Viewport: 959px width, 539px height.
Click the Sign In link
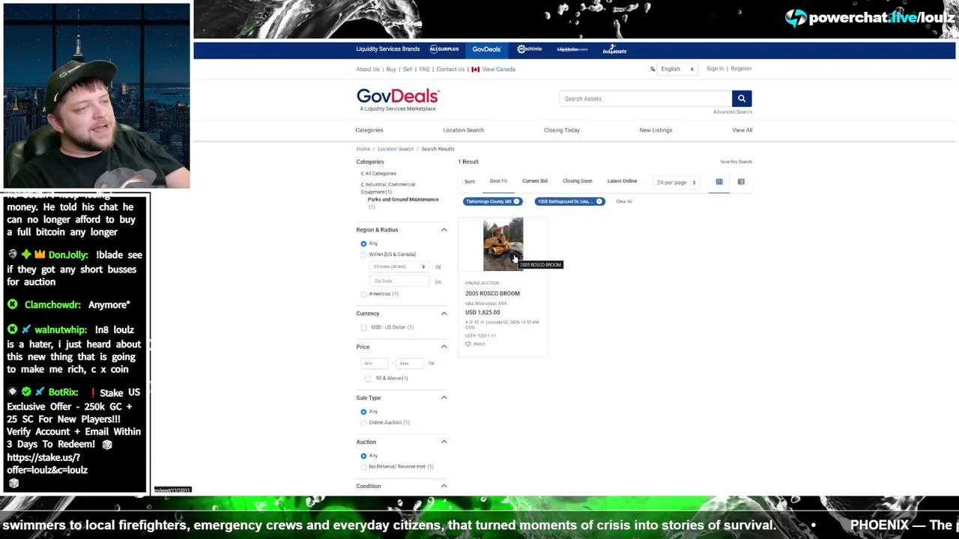click(x=715, y=69)
